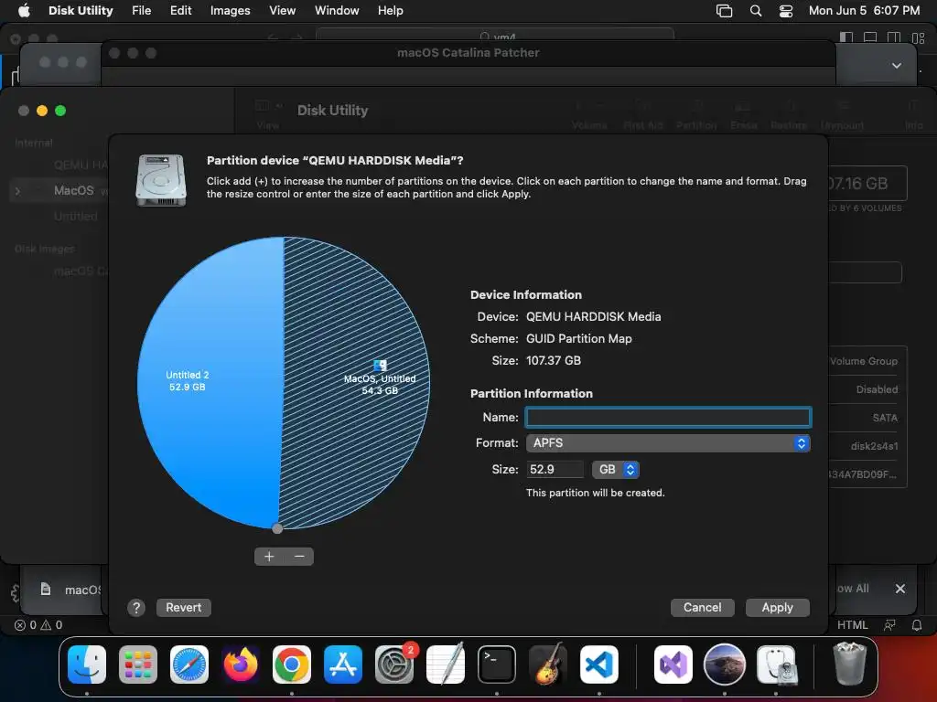The image size is (937, 702).
Task: Click the Disk Utility Info toolbar button
Action: click(913, 114)
